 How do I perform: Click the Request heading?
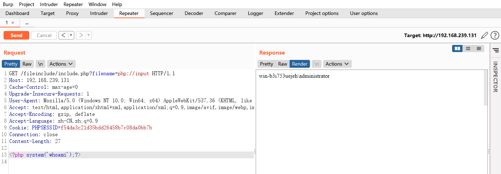coord(15,52)
